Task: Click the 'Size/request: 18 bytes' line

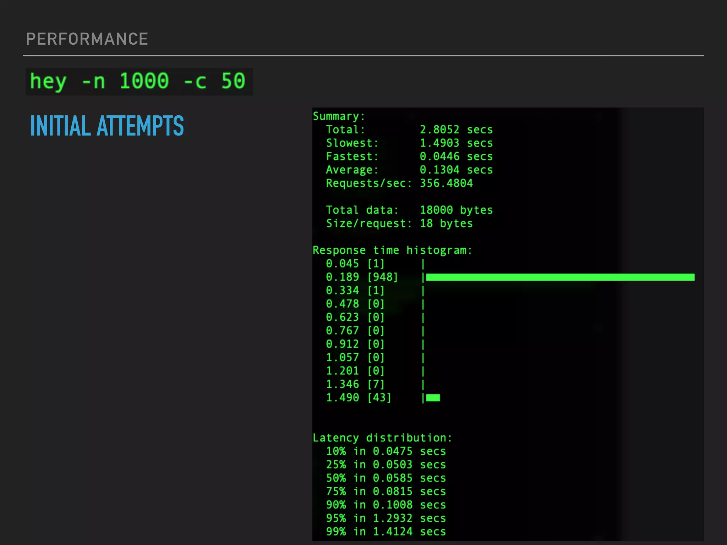Action: point(399,224)
